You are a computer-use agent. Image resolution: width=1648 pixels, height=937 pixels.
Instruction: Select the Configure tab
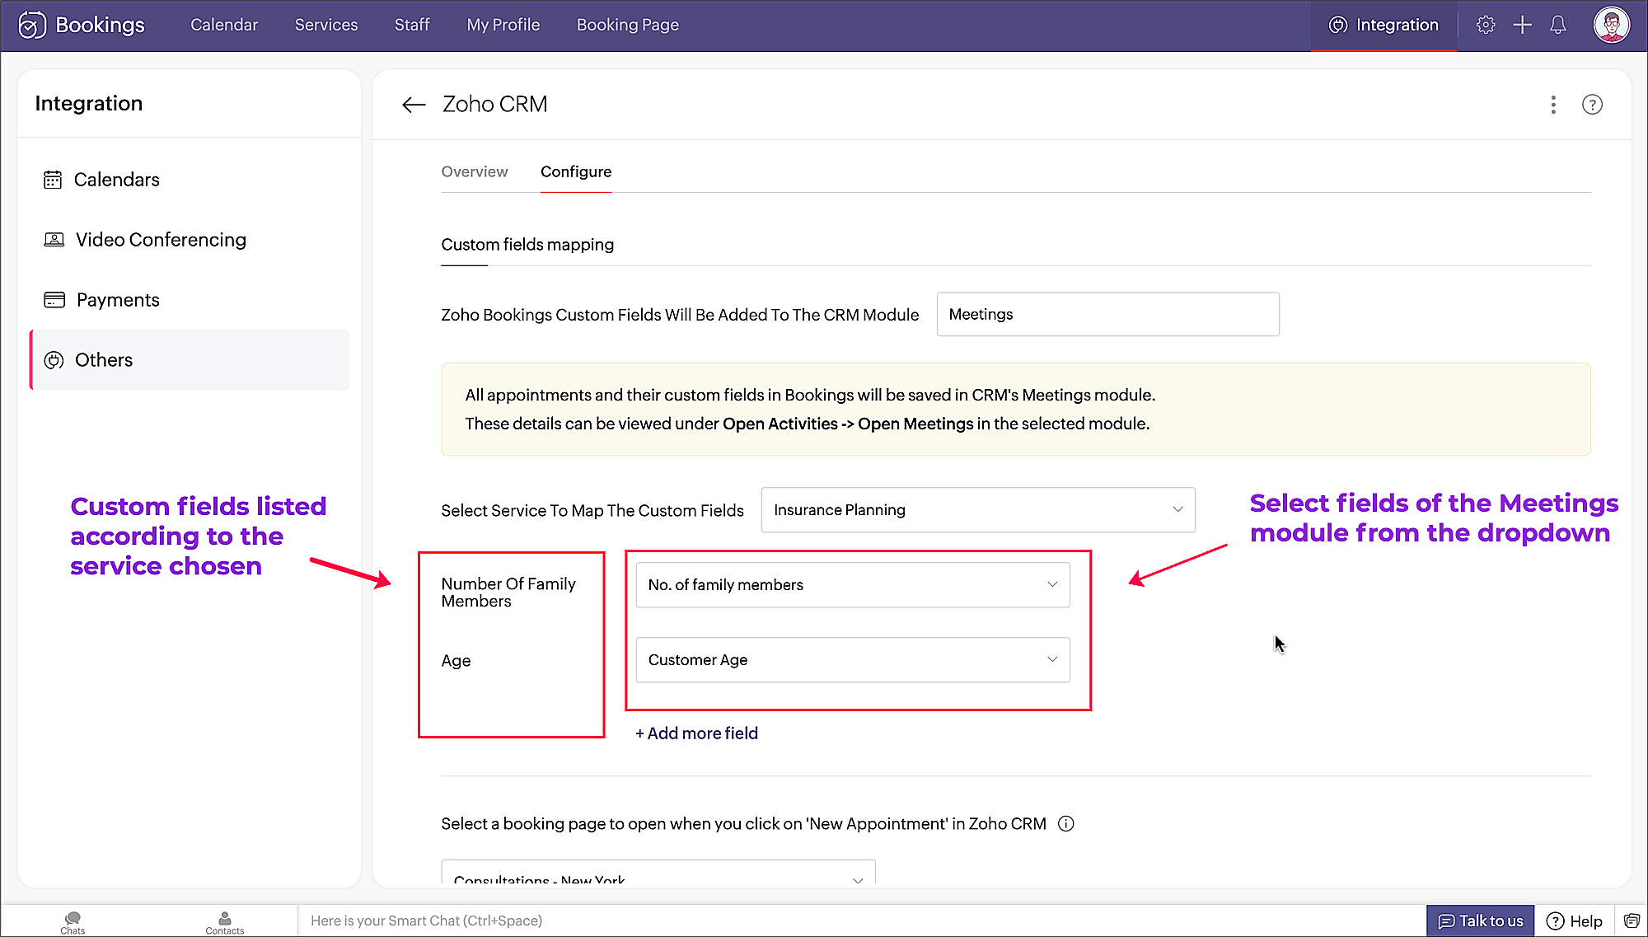tap(576, 171)
